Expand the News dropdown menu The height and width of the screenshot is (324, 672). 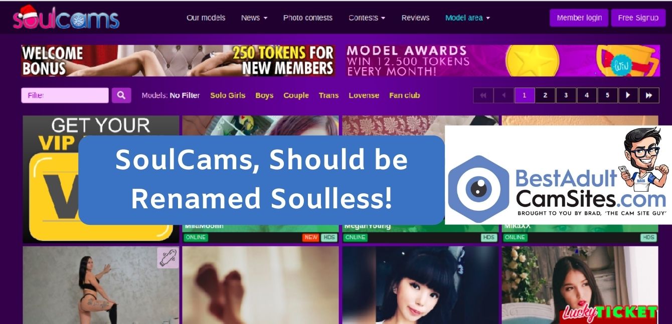coord(254,18)
